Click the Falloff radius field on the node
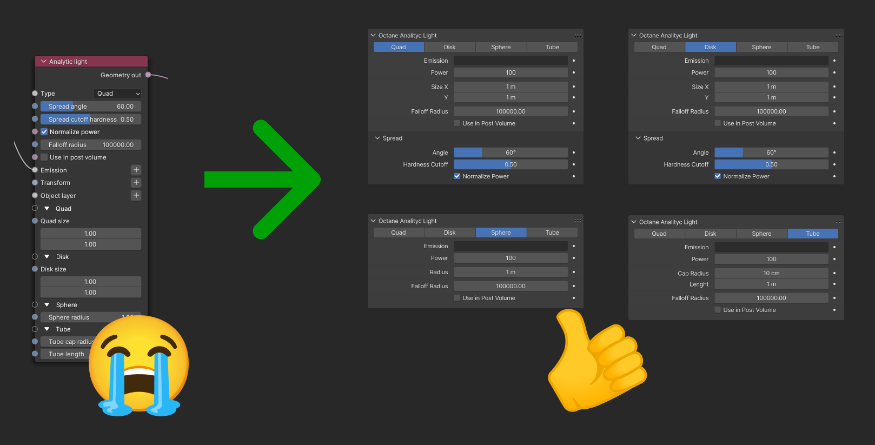The width and height of the screenshot is (875, 445). click(91, 144)
